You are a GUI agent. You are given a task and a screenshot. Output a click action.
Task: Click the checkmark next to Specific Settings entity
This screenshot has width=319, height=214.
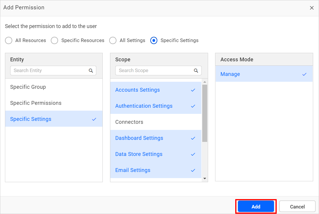(94, 119)
